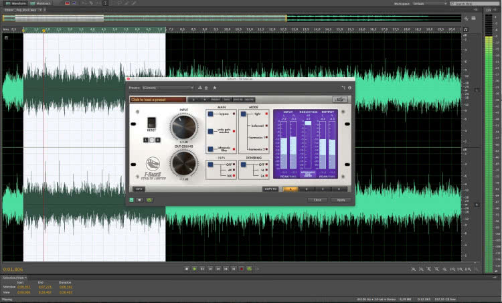Click the OUT CEILING knob

tap(184, 163)
